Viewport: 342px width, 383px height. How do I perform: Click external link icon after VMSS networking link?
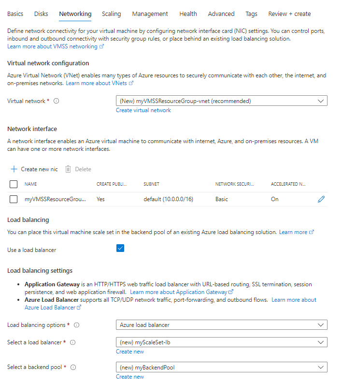101,47
